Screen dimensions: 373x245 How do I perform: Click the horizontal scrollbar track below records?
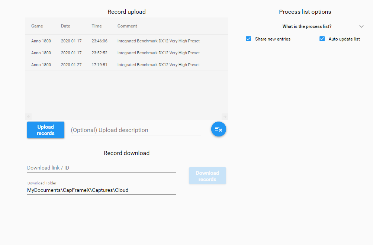point(126,117)
